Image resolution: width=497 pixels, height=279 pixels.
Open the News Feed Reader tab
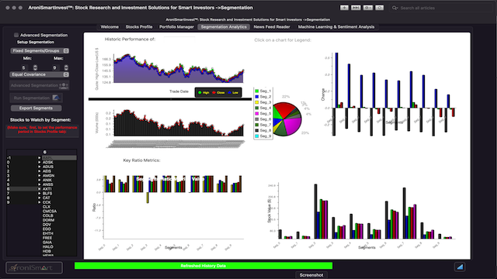272,27
